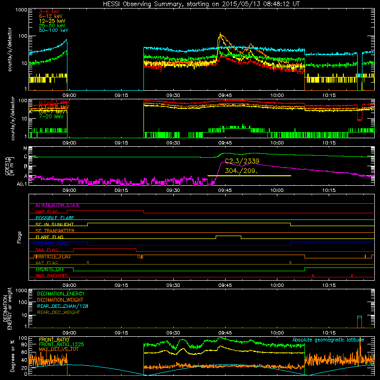Click the 'B' level tick label on GOES axis

point(26,167)
